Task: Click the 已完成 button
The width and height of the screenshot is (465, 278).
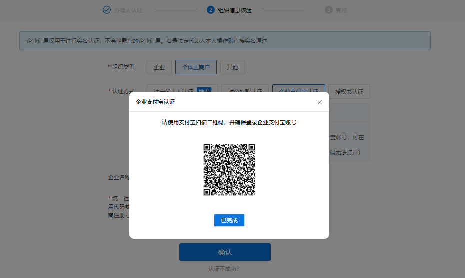Action: pos(229,220)
